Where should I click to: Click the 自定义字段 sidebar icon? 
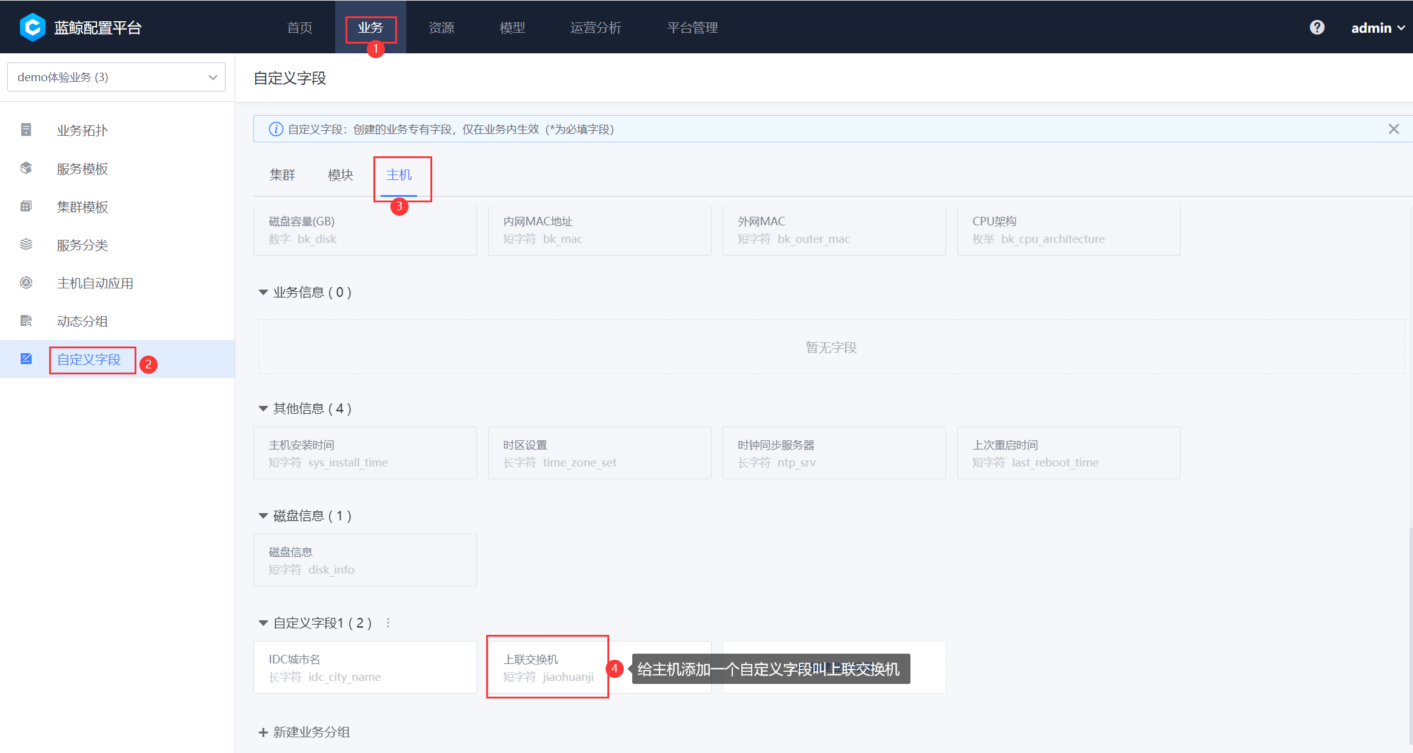26,359
